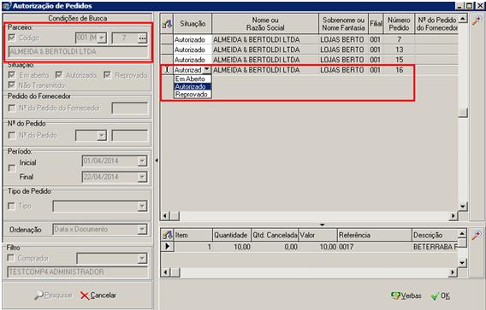486x310 pixels.
Task: Click orders grid horizontal scroll left arrow
Action: [165, 216]
